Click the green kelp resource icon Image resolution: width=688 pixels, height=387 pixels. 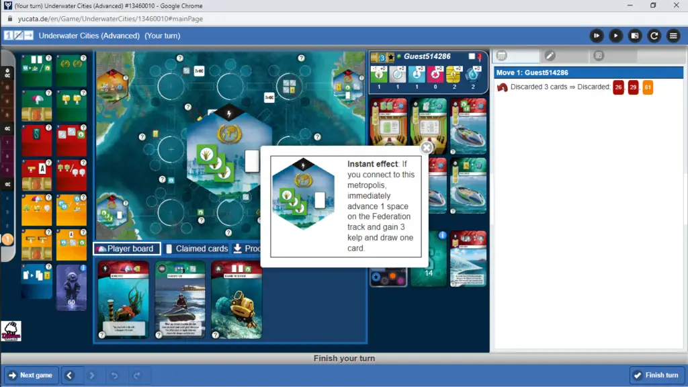pos(379,74)
